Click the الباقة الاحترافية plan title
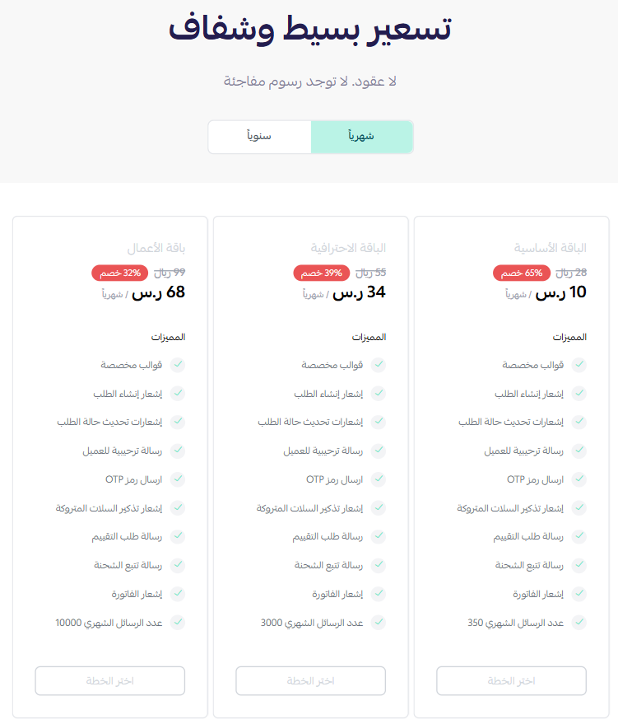Image resolution: width=618 pixels, height=724 pixels. click(x=348, y=248)
